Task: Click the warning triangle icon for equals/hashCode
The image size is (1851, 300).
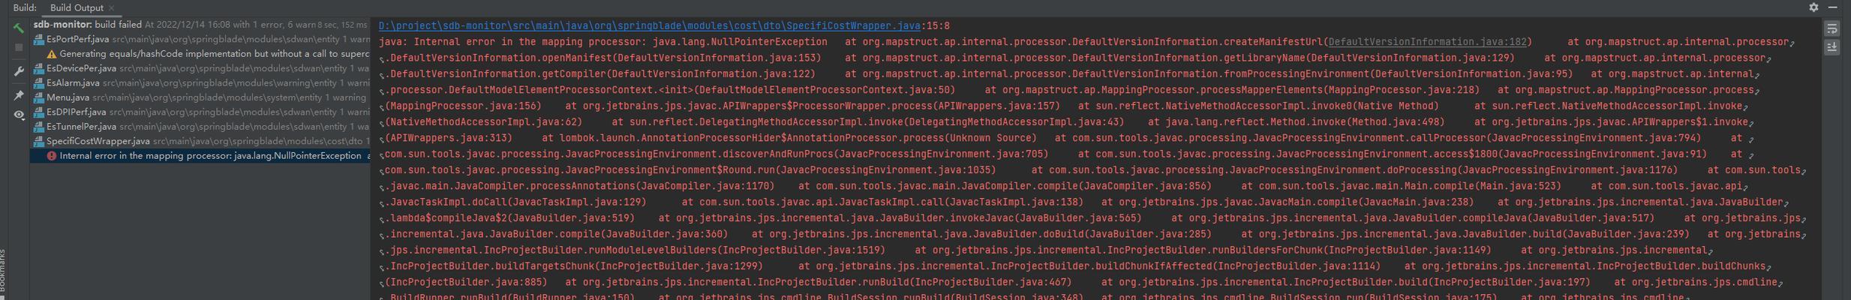Action: tap(52, 54)
